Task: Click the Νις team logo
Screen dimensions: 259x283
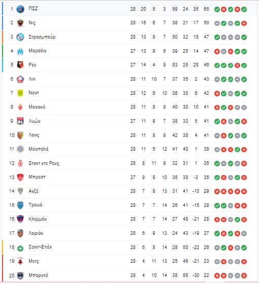Action: click(x=20, y=23)
